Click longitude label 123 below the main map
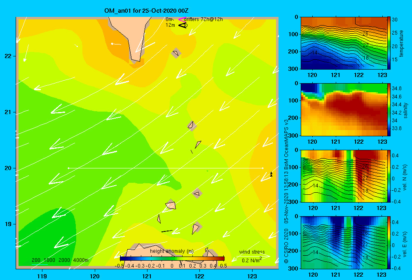 pyautogui.click(x=252, y=276)
